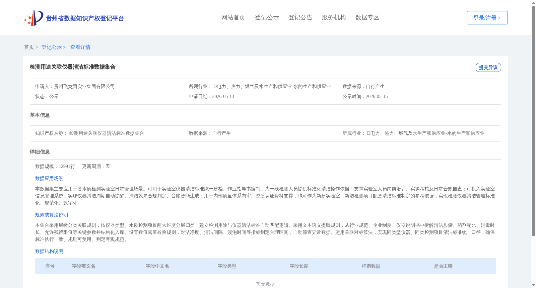Click the platform logo emblem
Screen dimensions: 536x288
click(34, 18)
